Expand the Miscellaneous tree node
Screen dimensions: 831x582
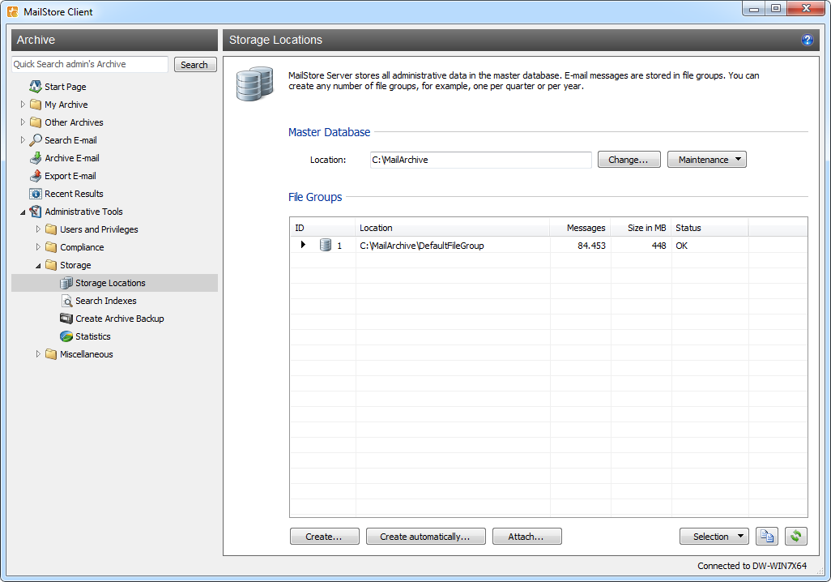click(x=38, y=354)
